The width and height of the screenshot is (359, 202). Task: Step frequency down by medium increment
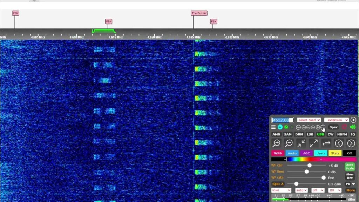tap(303, 127)
